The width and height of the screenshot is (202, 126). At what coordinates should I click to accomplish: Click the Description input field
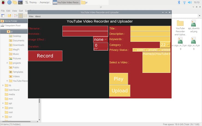pyautogui.click(x=150, y=34)
